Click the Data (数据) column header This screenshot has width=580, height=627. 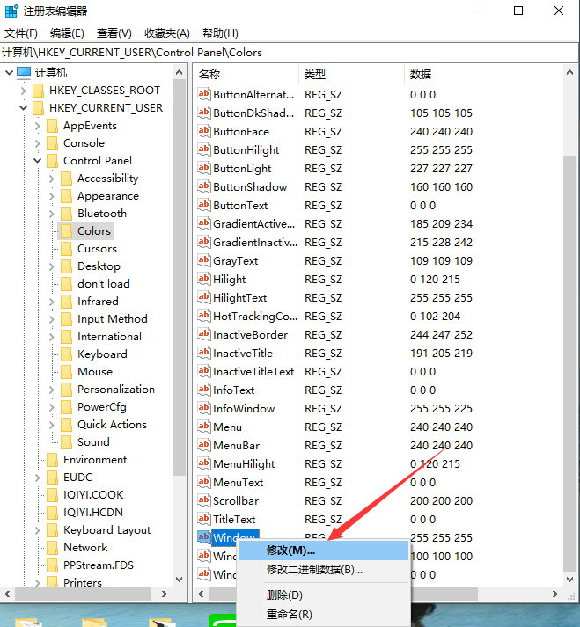[x=420, y=74]
